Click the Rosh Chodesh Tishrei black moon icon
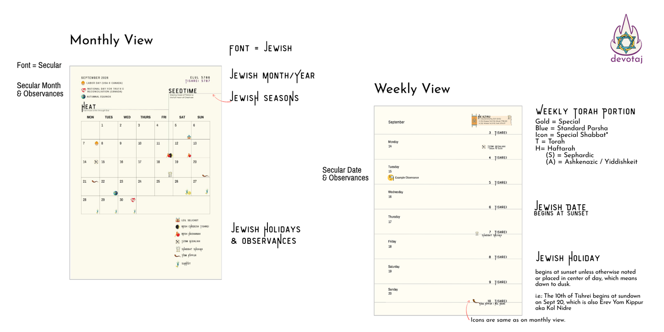 point(177,227)
